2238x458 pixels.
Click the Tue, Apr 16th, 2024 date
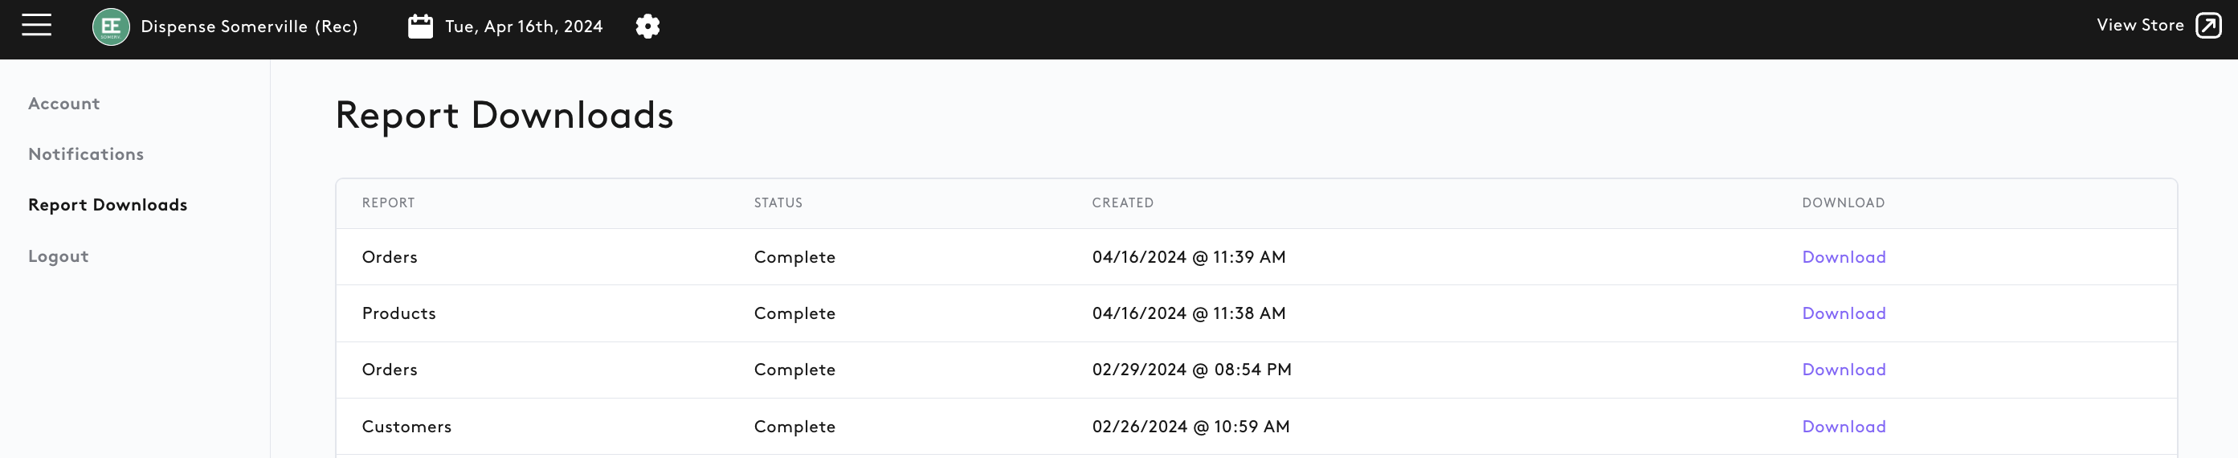tap(524, 27)
